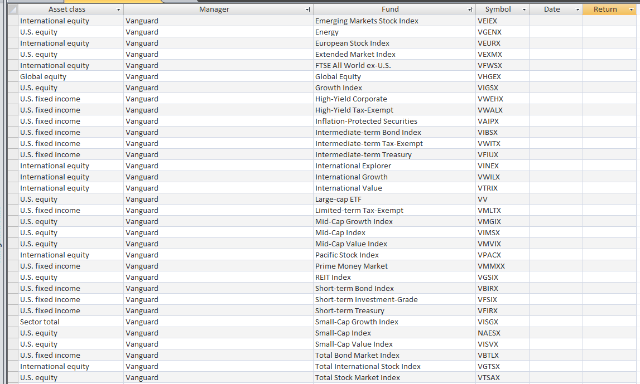Click the 'International Value' fund cell

click(x=394, y=188)
